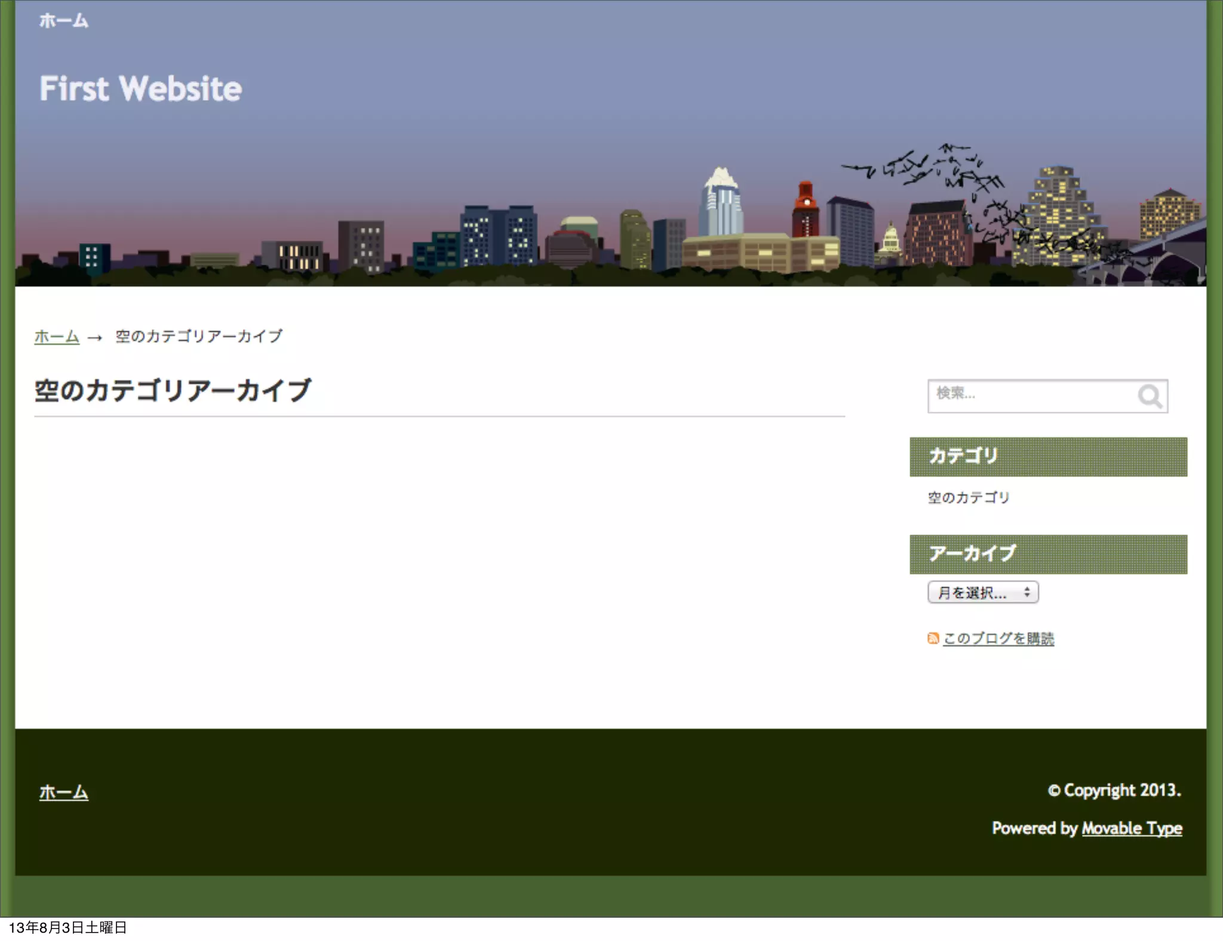Viewport: 1223px width, 941px height.
Task: Click the breadcrumb ホーム link
Action: [57, 337]
